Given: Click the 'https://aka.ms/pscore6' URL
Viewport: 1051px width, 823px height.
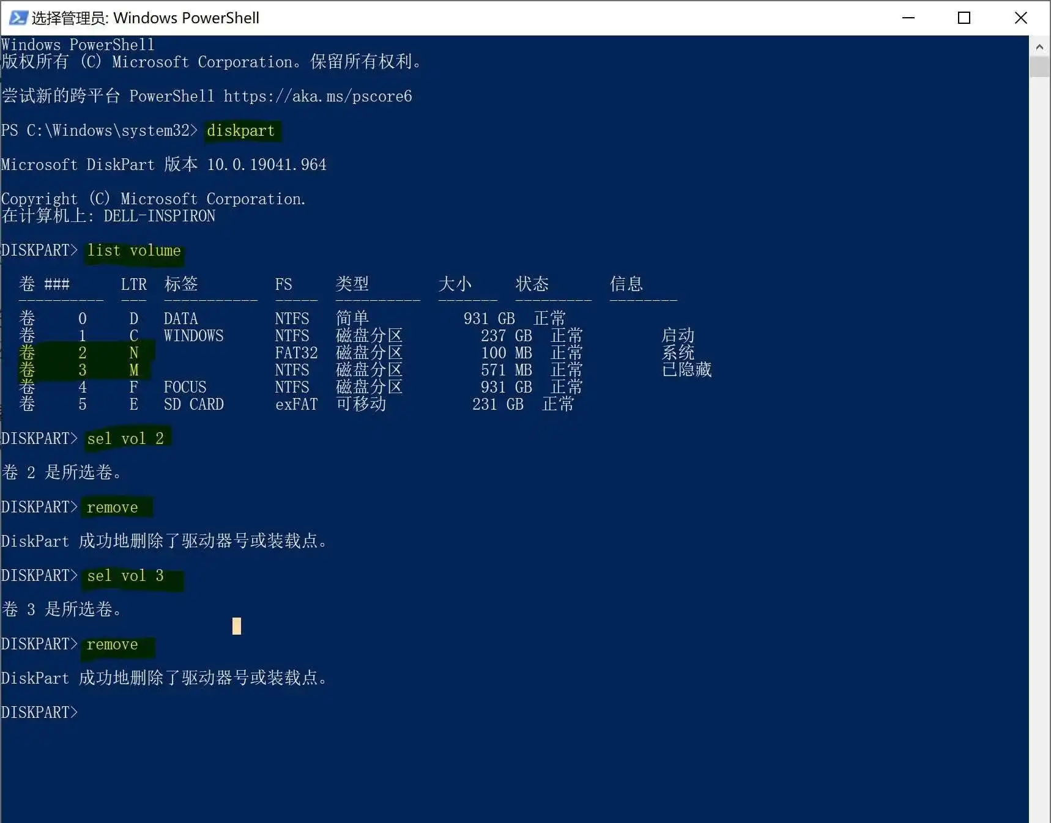Looking at the screenshot, I should [318, 96].
